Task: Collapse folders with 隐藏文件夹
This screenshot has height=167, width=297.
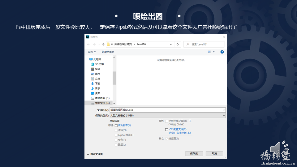Action: (95, 154)
